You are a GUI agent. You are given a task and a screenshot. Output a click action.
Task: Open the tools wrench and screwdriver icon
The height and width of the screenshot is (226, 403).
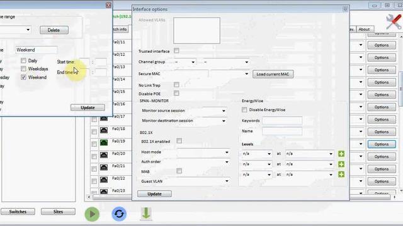393,22
